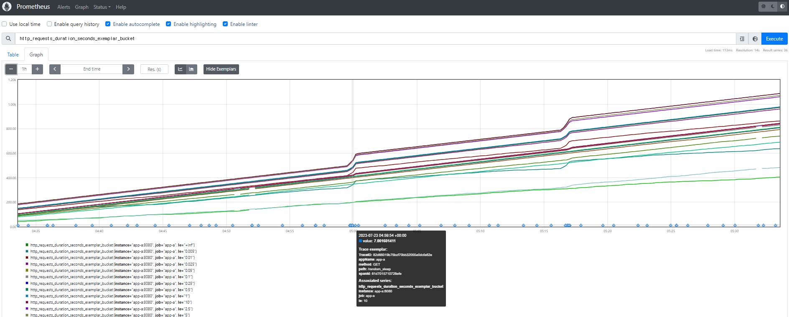Image resolution: width=789 pixels, height=317 pixels.
Task: Click the exemplar value 7.001601411 in tooltip
Action: [384, 241]
